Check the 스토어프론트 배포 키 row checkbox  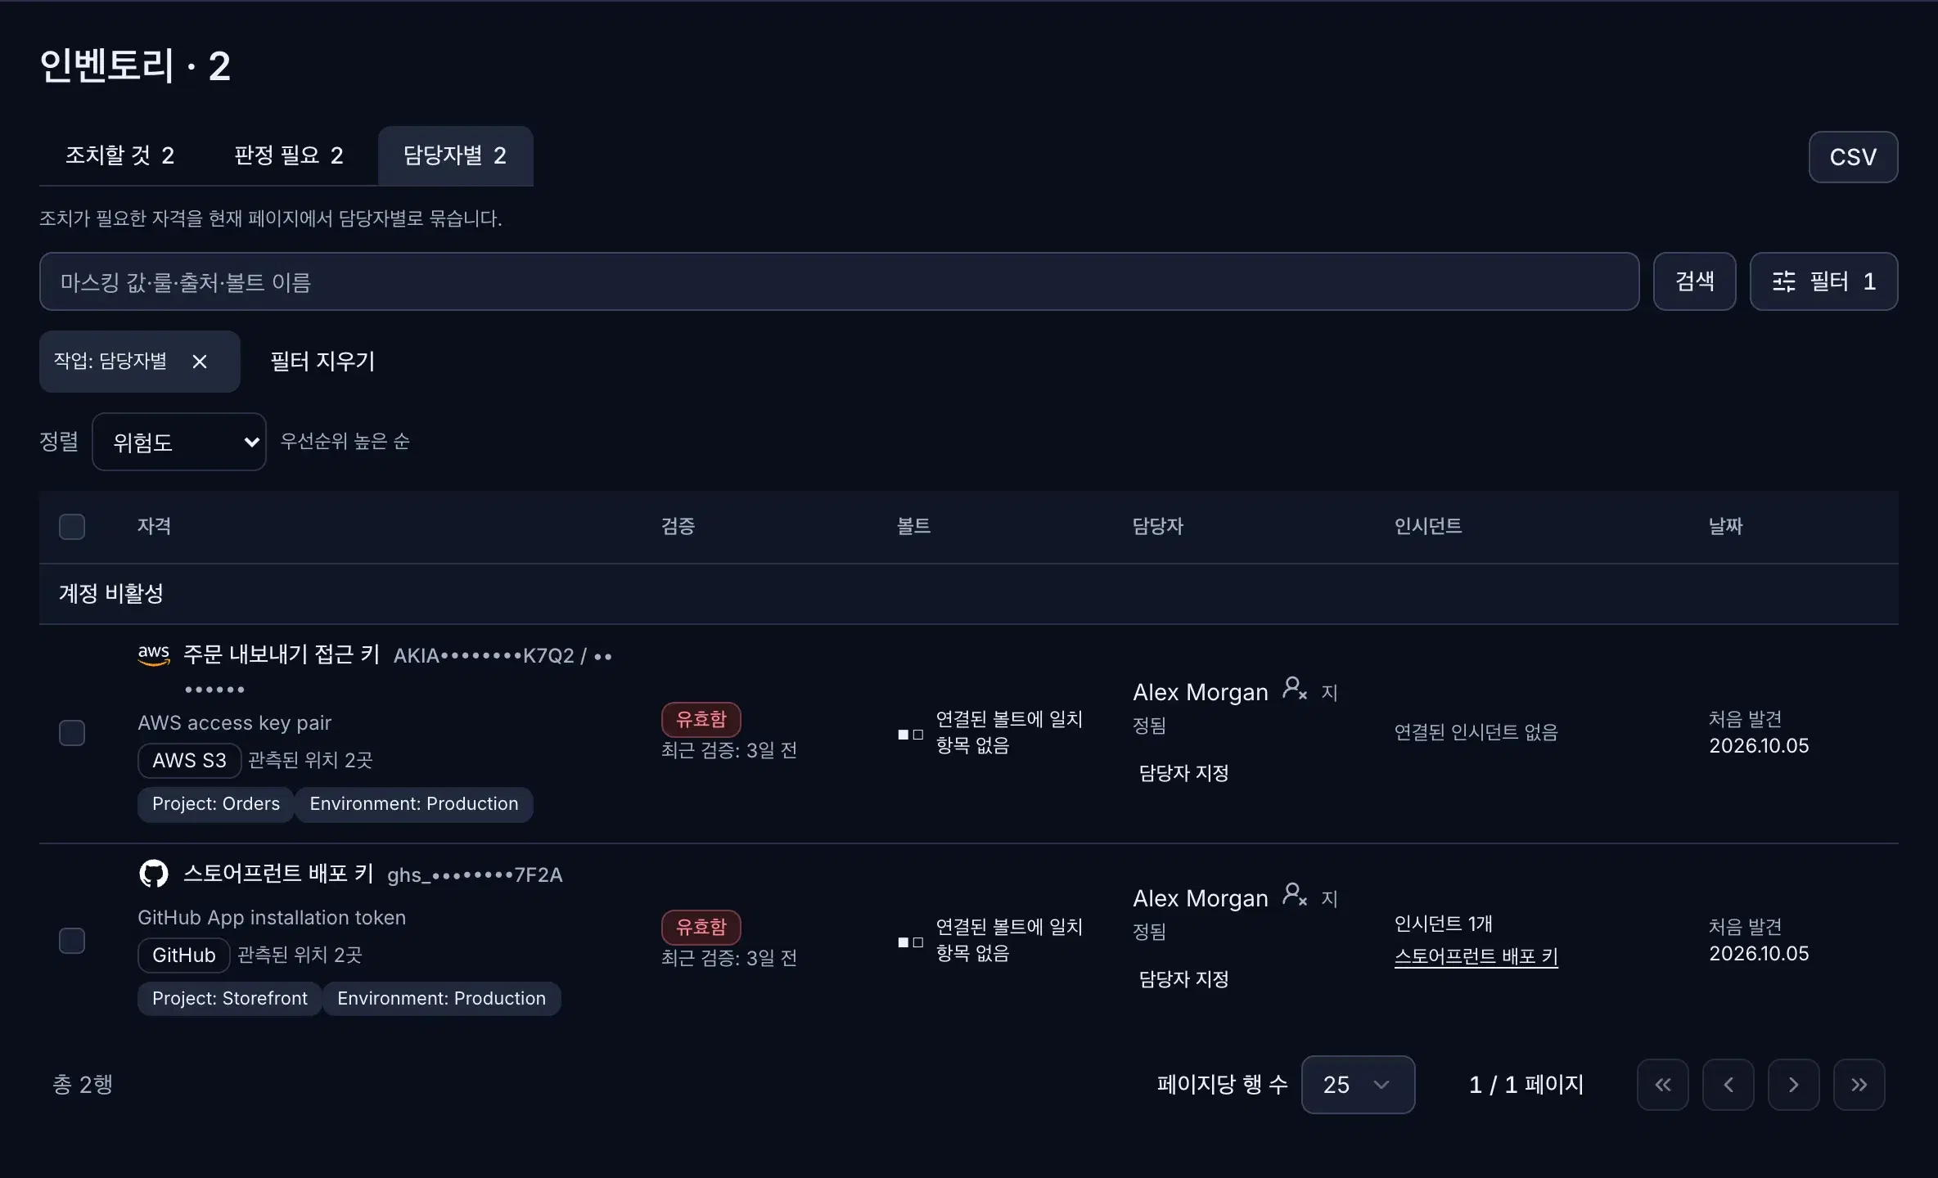(72, 941)
